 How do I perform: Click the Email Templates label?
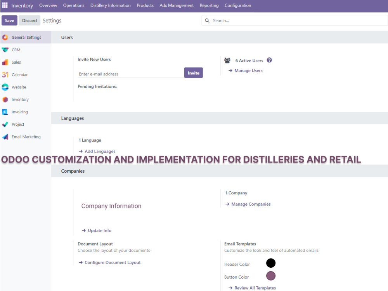(240, 244)
